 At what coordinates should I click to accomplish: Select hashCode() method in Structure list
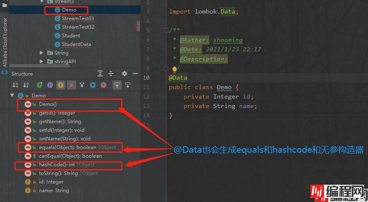[x=53, y=165]
